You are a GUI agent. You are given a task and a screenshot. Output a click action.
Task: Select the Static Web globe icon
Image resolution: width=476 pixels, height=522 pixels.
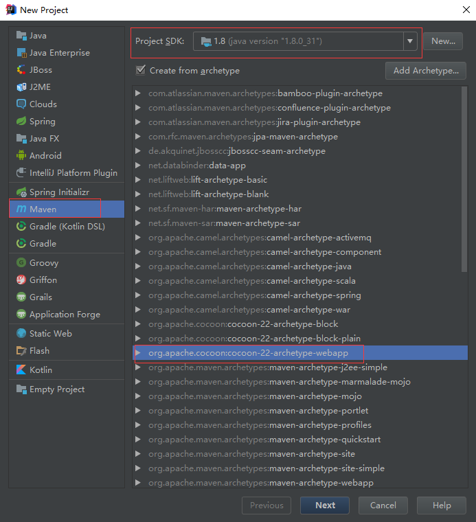click(21, 334)
